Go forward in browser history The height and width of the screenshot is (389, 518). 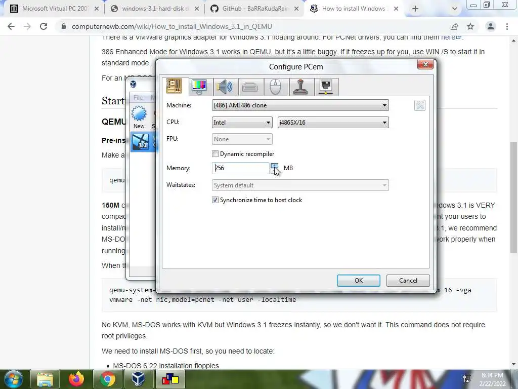pyautogui.click(x=27, y=26)
